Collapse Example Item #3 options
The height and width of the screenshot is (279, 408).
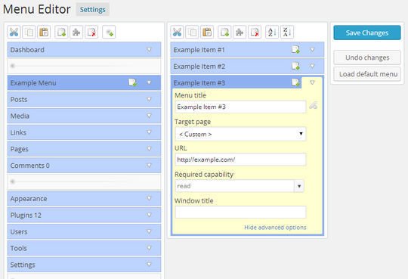pos(312,82)
